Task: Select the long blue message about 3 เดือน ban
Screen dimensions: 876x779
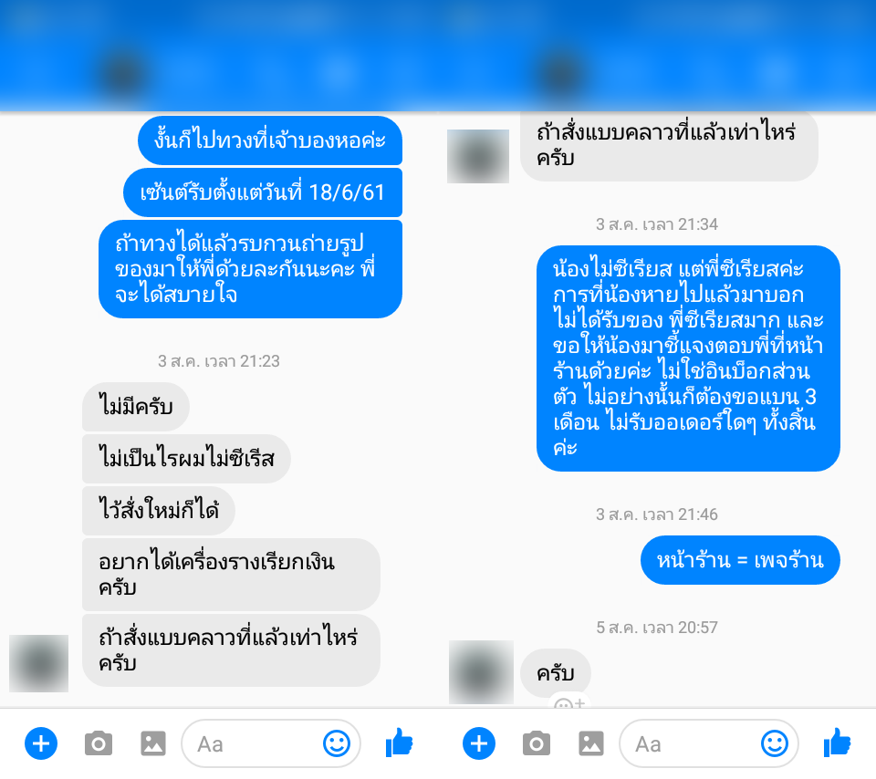Action: point(688,358)
